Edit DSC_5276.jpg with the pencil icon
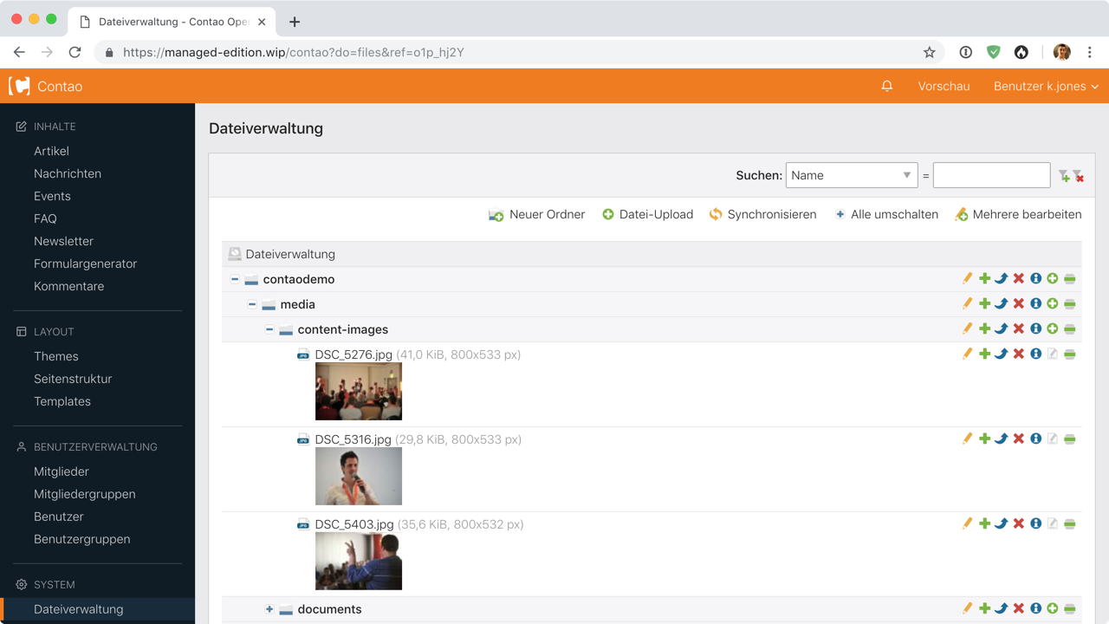 coord(967,354)
